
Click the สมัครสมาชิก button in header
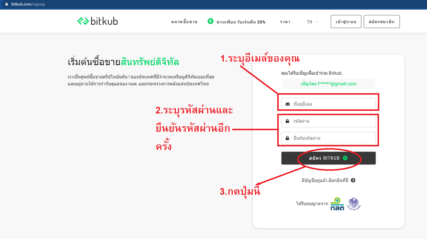[382, 22]
